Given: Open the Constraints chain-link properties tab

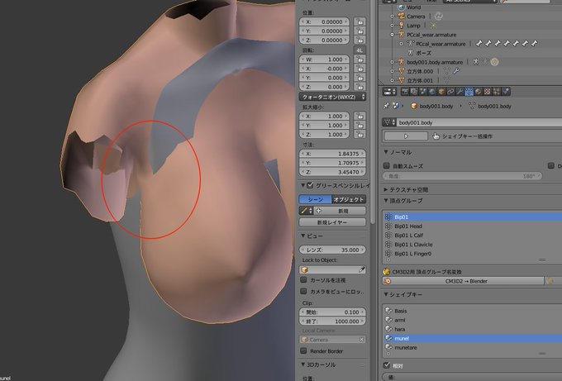Looking at the screenshot, I should (451, 92).
